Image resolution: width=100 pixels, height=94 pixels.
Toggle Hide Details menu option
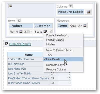(63, 59)
